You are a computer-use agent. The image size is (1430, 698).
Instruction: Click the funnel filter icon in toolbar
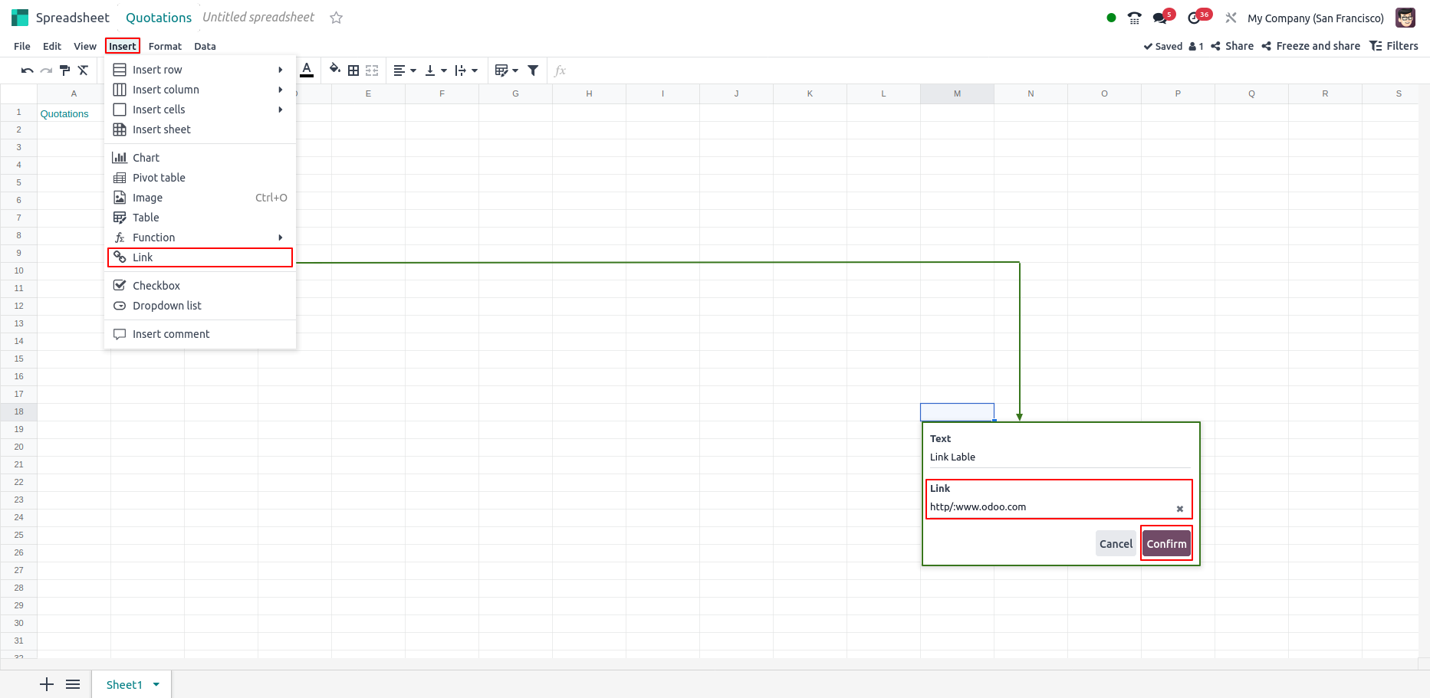[x=533, y=70]
